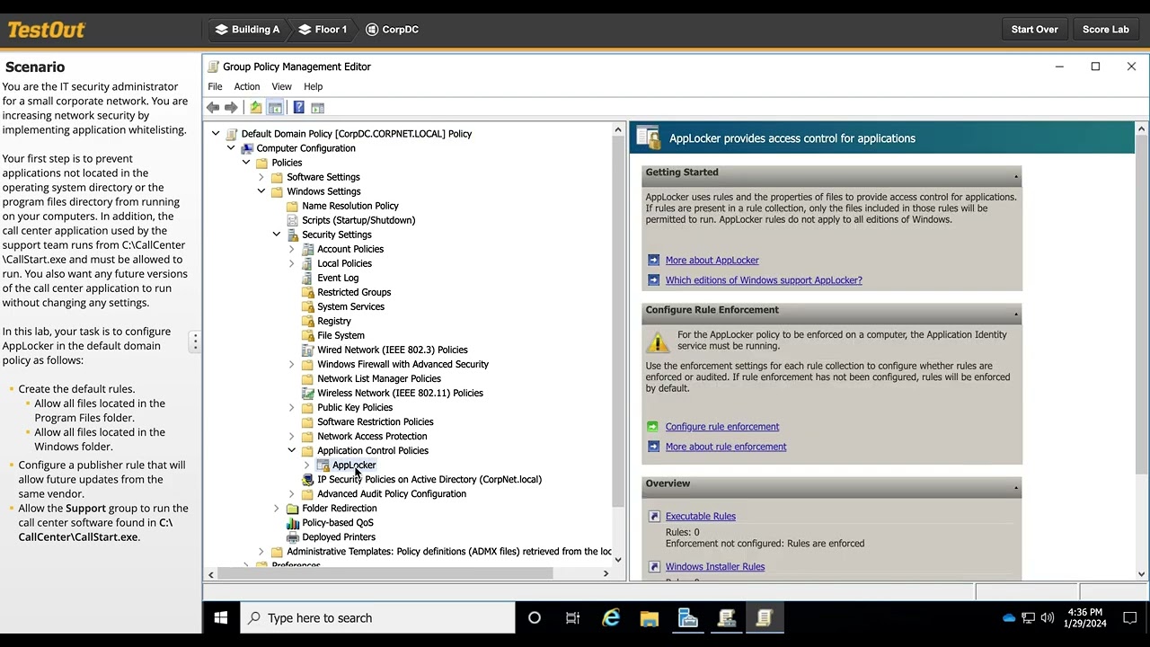This screenshot has height=647, width=1150.
Task: Open the Help menu
Action: pyautogui.click(x=313, y=86)
